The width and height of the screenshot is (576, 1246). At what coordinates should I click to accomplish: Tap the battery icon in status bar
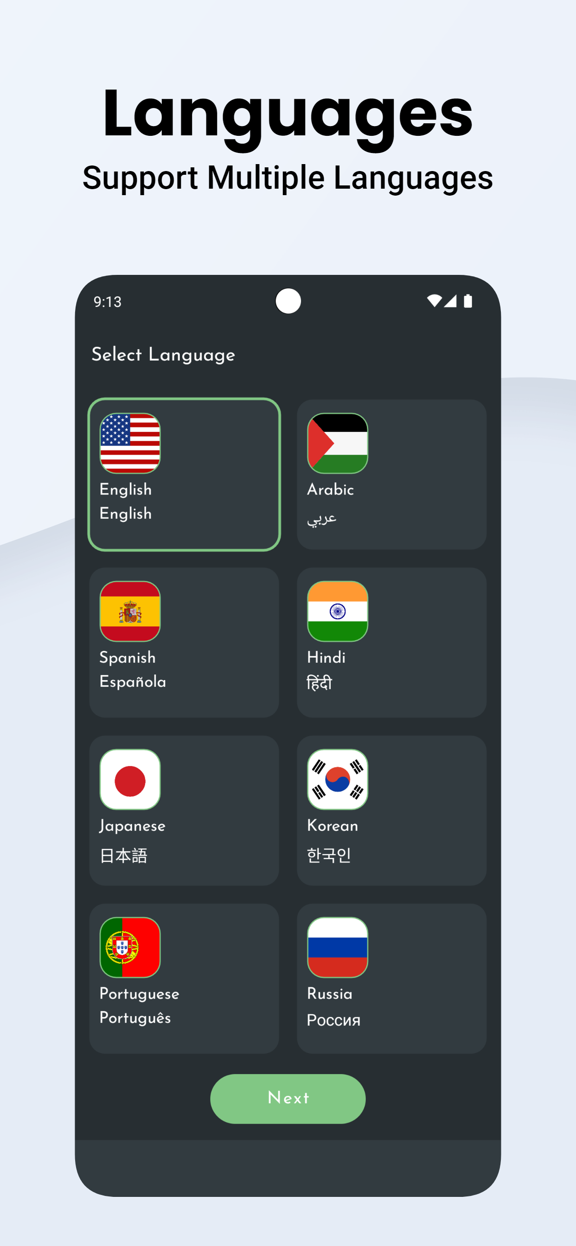point(467,301)
